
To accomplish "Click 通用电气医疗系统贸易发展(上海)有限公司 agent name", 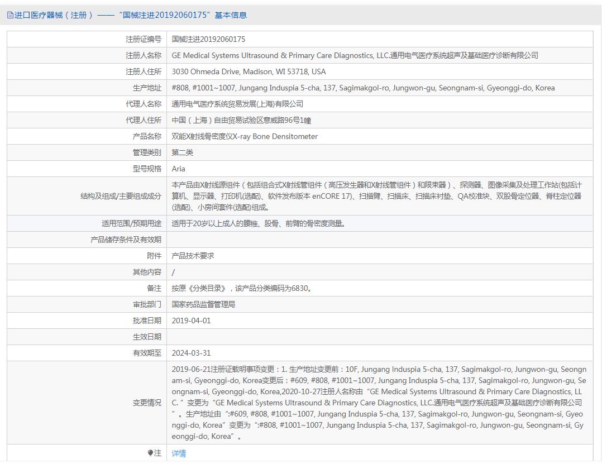I will (237, 104).
